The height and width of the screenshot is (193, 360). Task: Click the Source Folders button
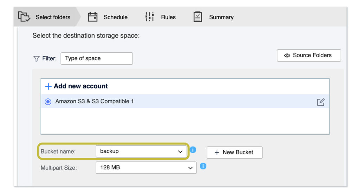(309, 56)
